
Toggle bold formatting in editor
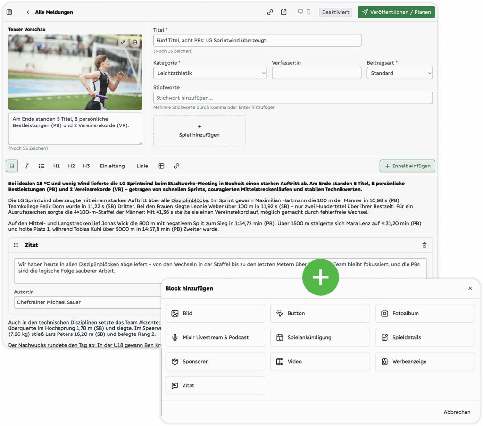(12, 166)
